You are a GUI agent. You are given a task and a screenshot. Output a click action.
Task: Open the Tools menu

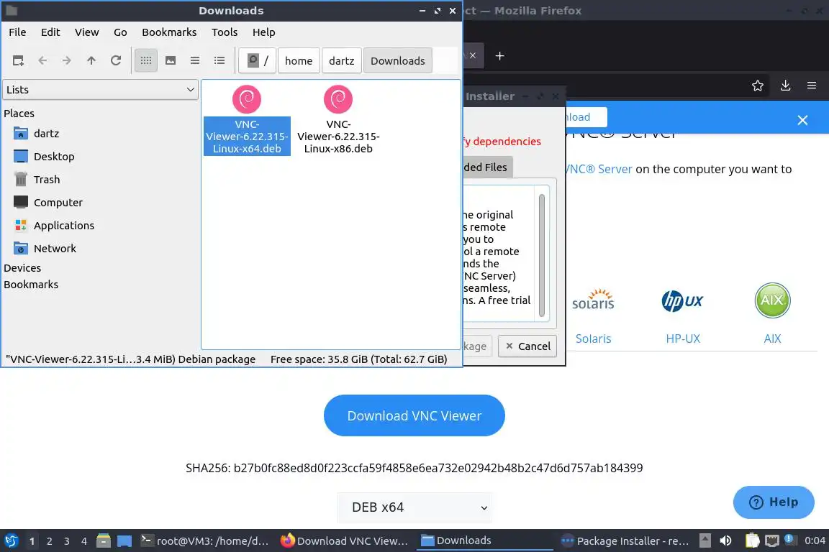[x=225, y=32]
